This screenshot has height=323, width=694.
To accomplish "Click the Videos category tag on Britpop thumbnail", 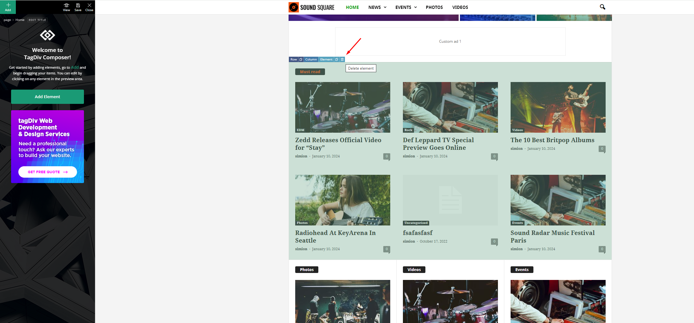I will pyautogui.click(x=517, y=130).
